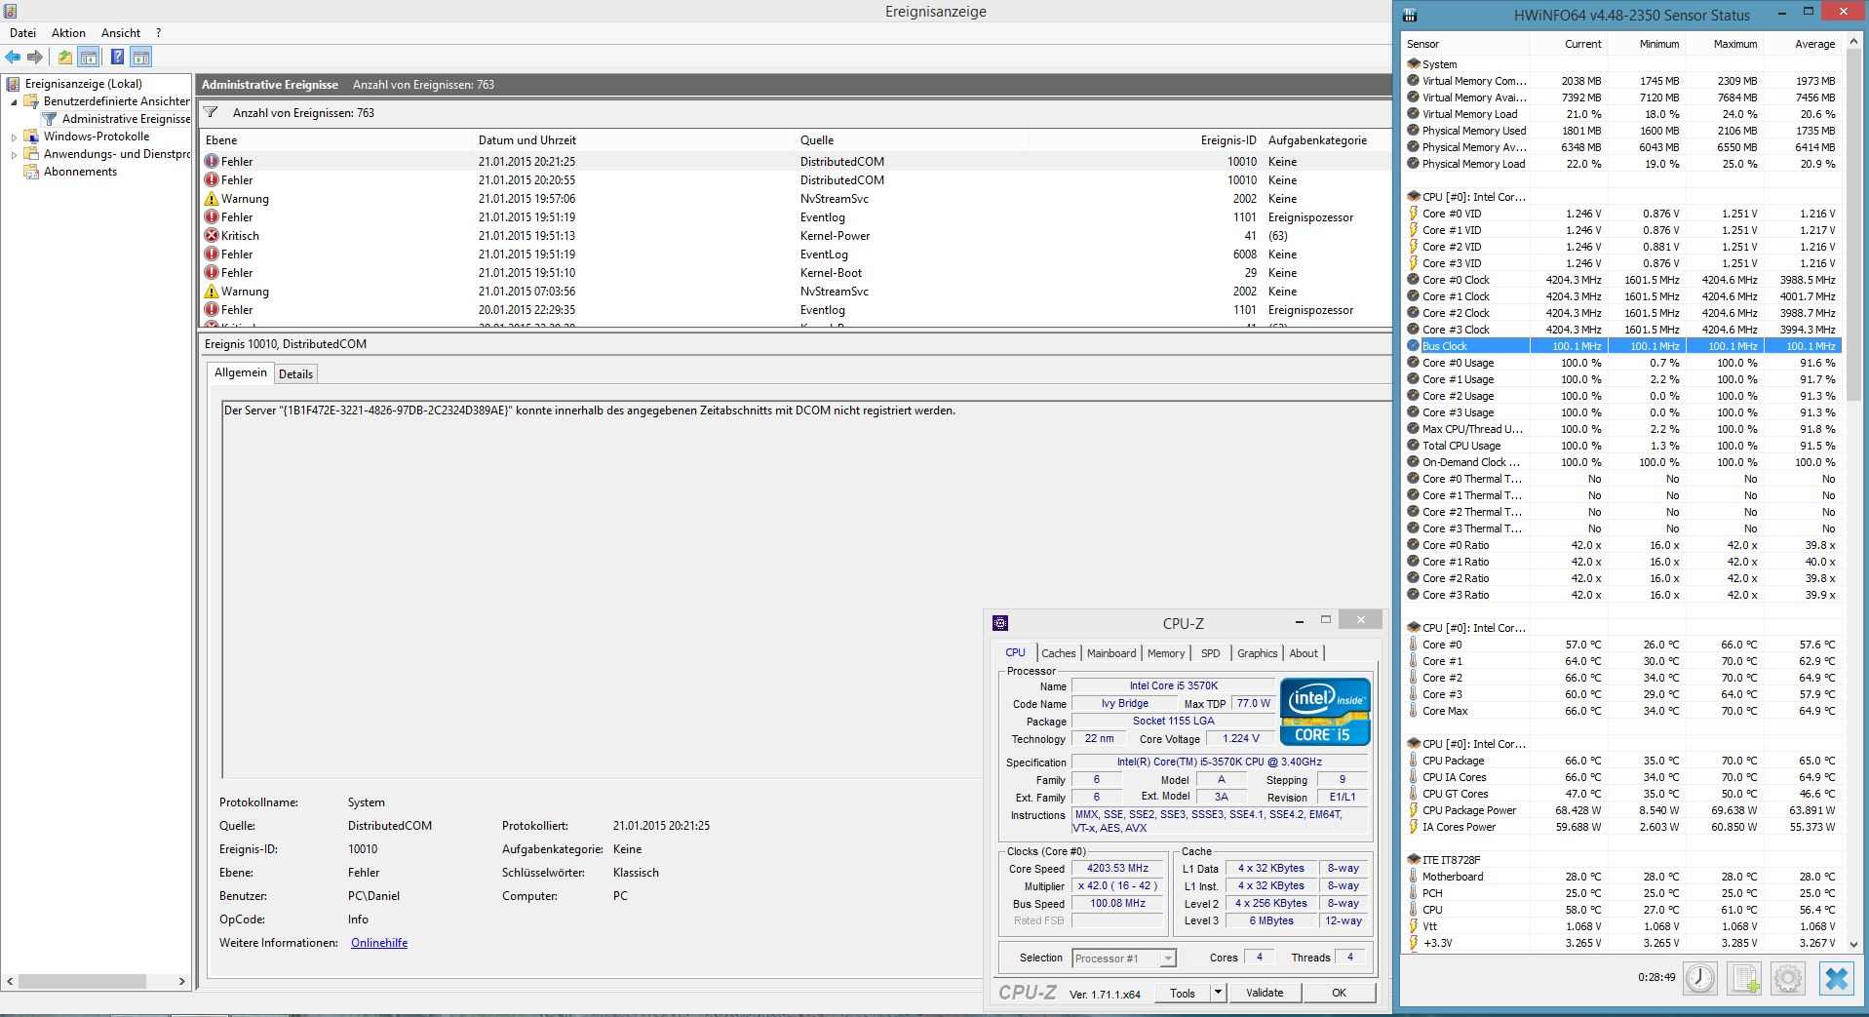Click the warning icon on the 19:57:06 row
Image resolution: width=1869 pixels, height=1017 pixels.
tap(212, 199)
